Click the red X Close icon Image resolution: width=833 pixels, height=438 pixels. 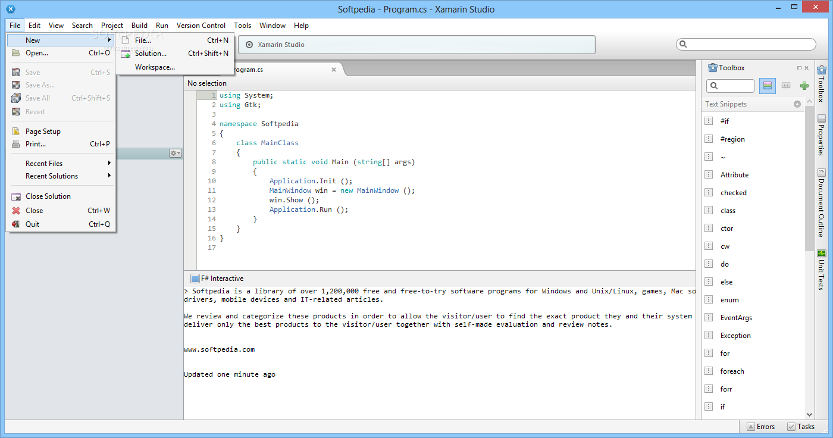click(x=16, y=211)
